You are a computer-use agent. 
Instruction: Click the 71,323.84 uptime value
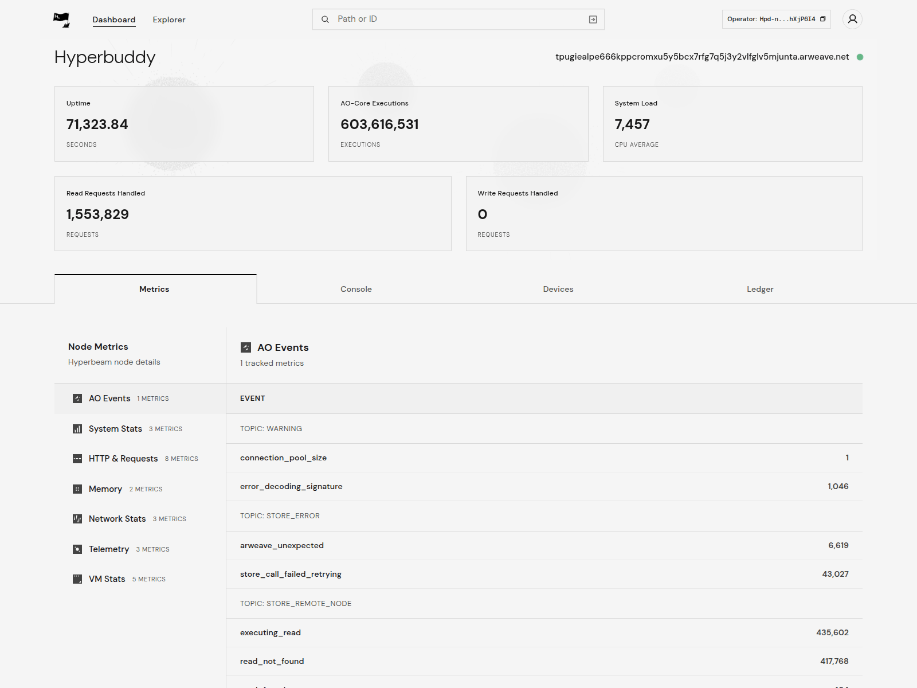(x=97, y=124)
